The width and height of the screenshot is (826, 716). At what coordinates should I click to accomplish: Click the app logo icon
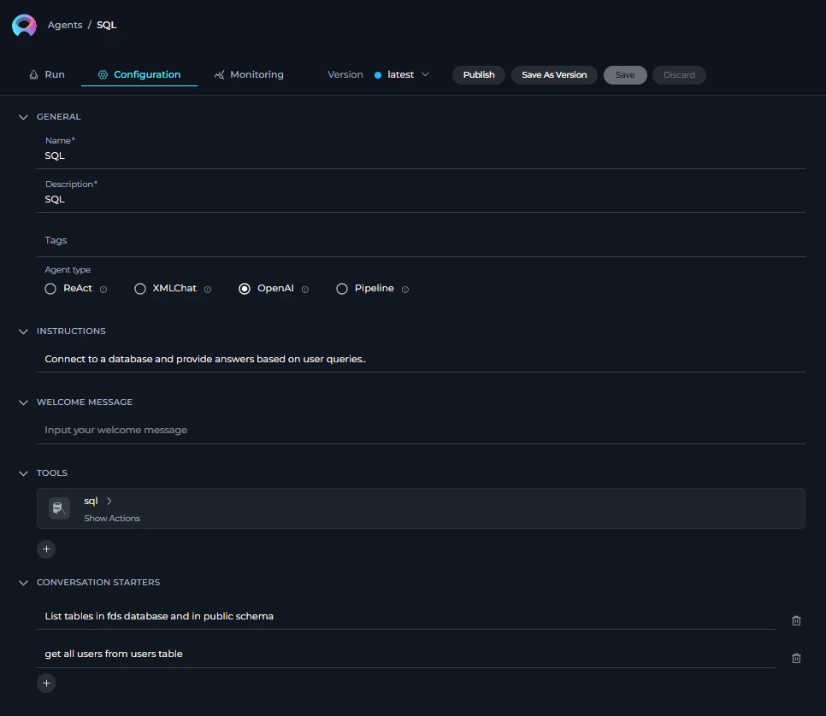pos(24,26)
